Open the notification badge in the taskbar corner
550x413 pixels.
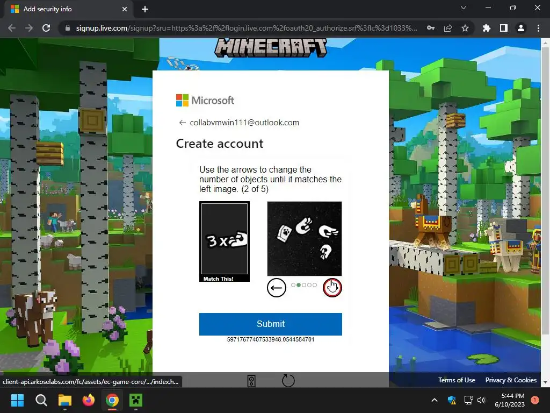pos(535,400)
